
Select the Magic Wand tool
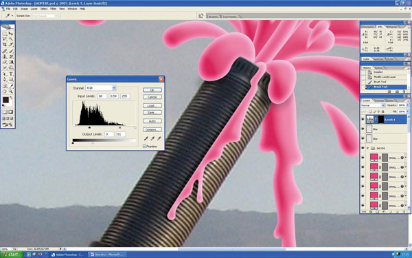click(11, 39)
